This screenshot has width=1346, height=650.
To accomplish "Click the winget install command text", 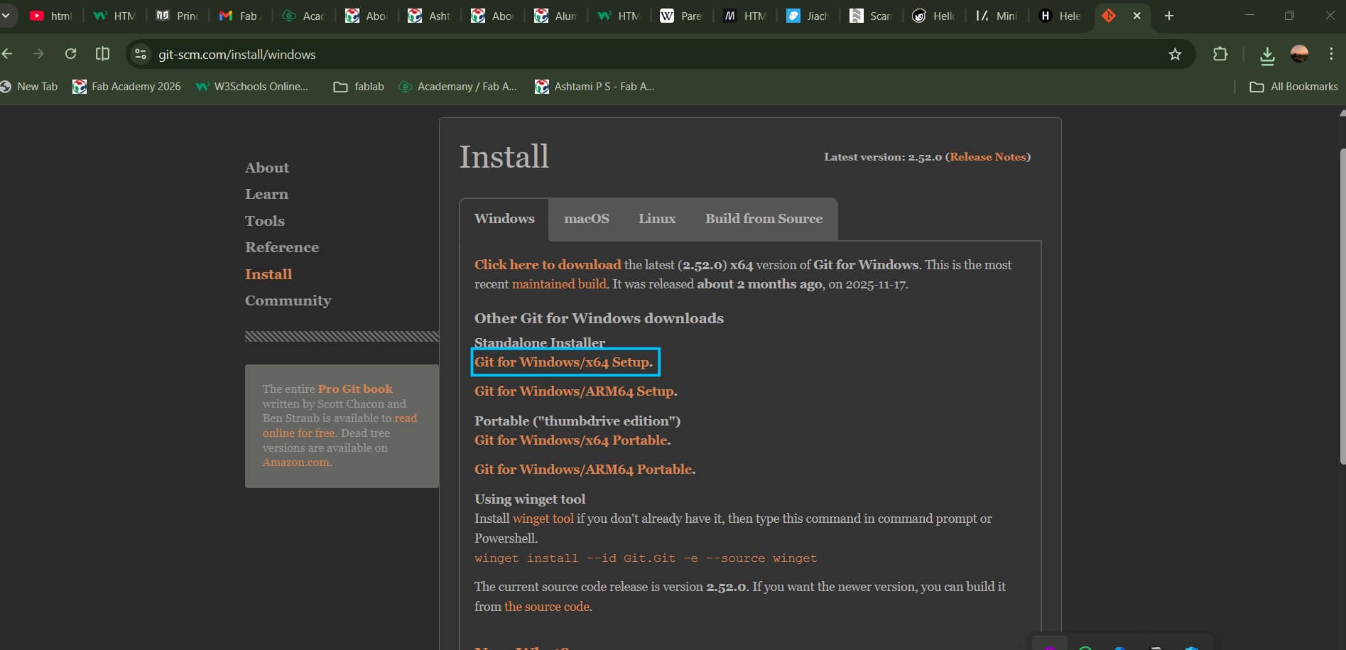I will pos(646,558).
